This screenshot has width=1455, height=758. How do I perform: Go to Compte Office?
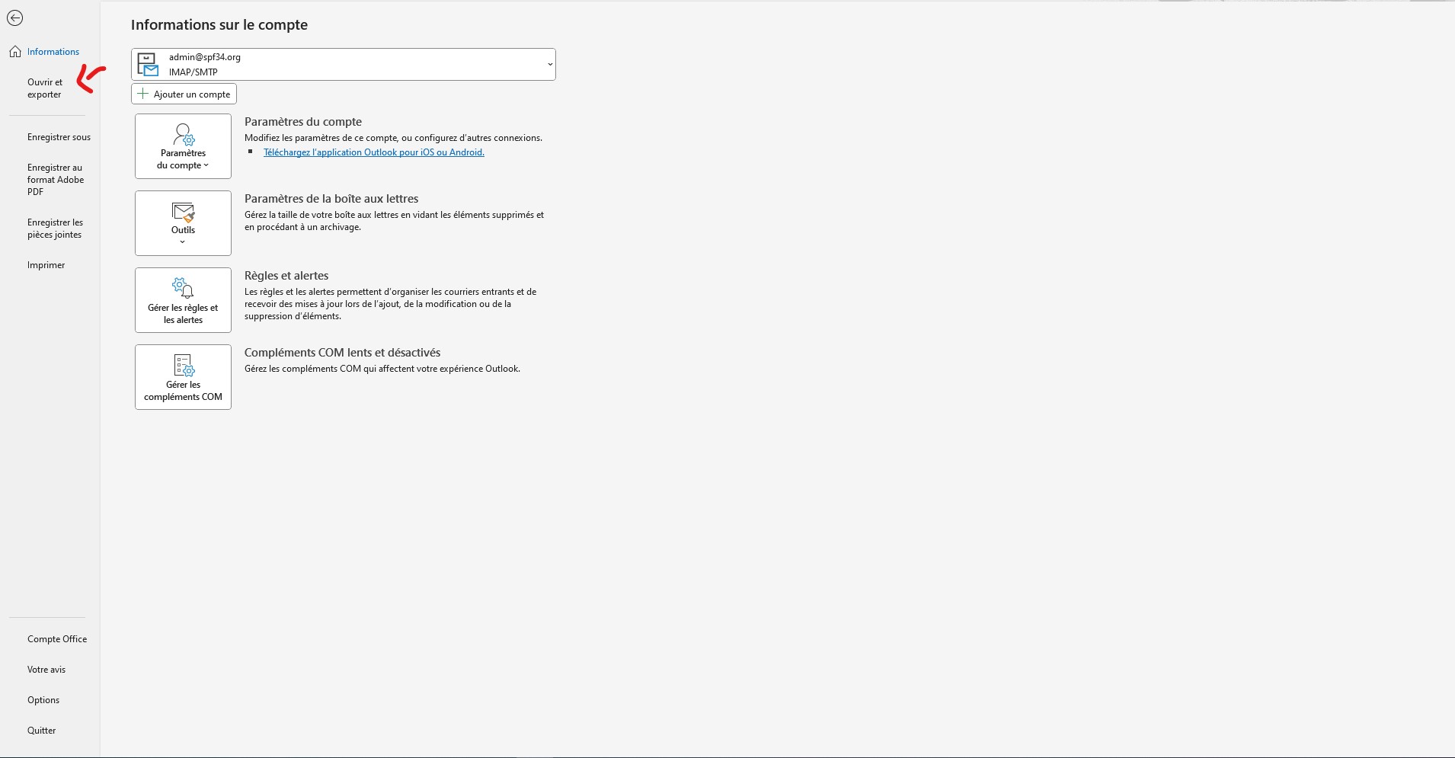[x=57, y=639]
